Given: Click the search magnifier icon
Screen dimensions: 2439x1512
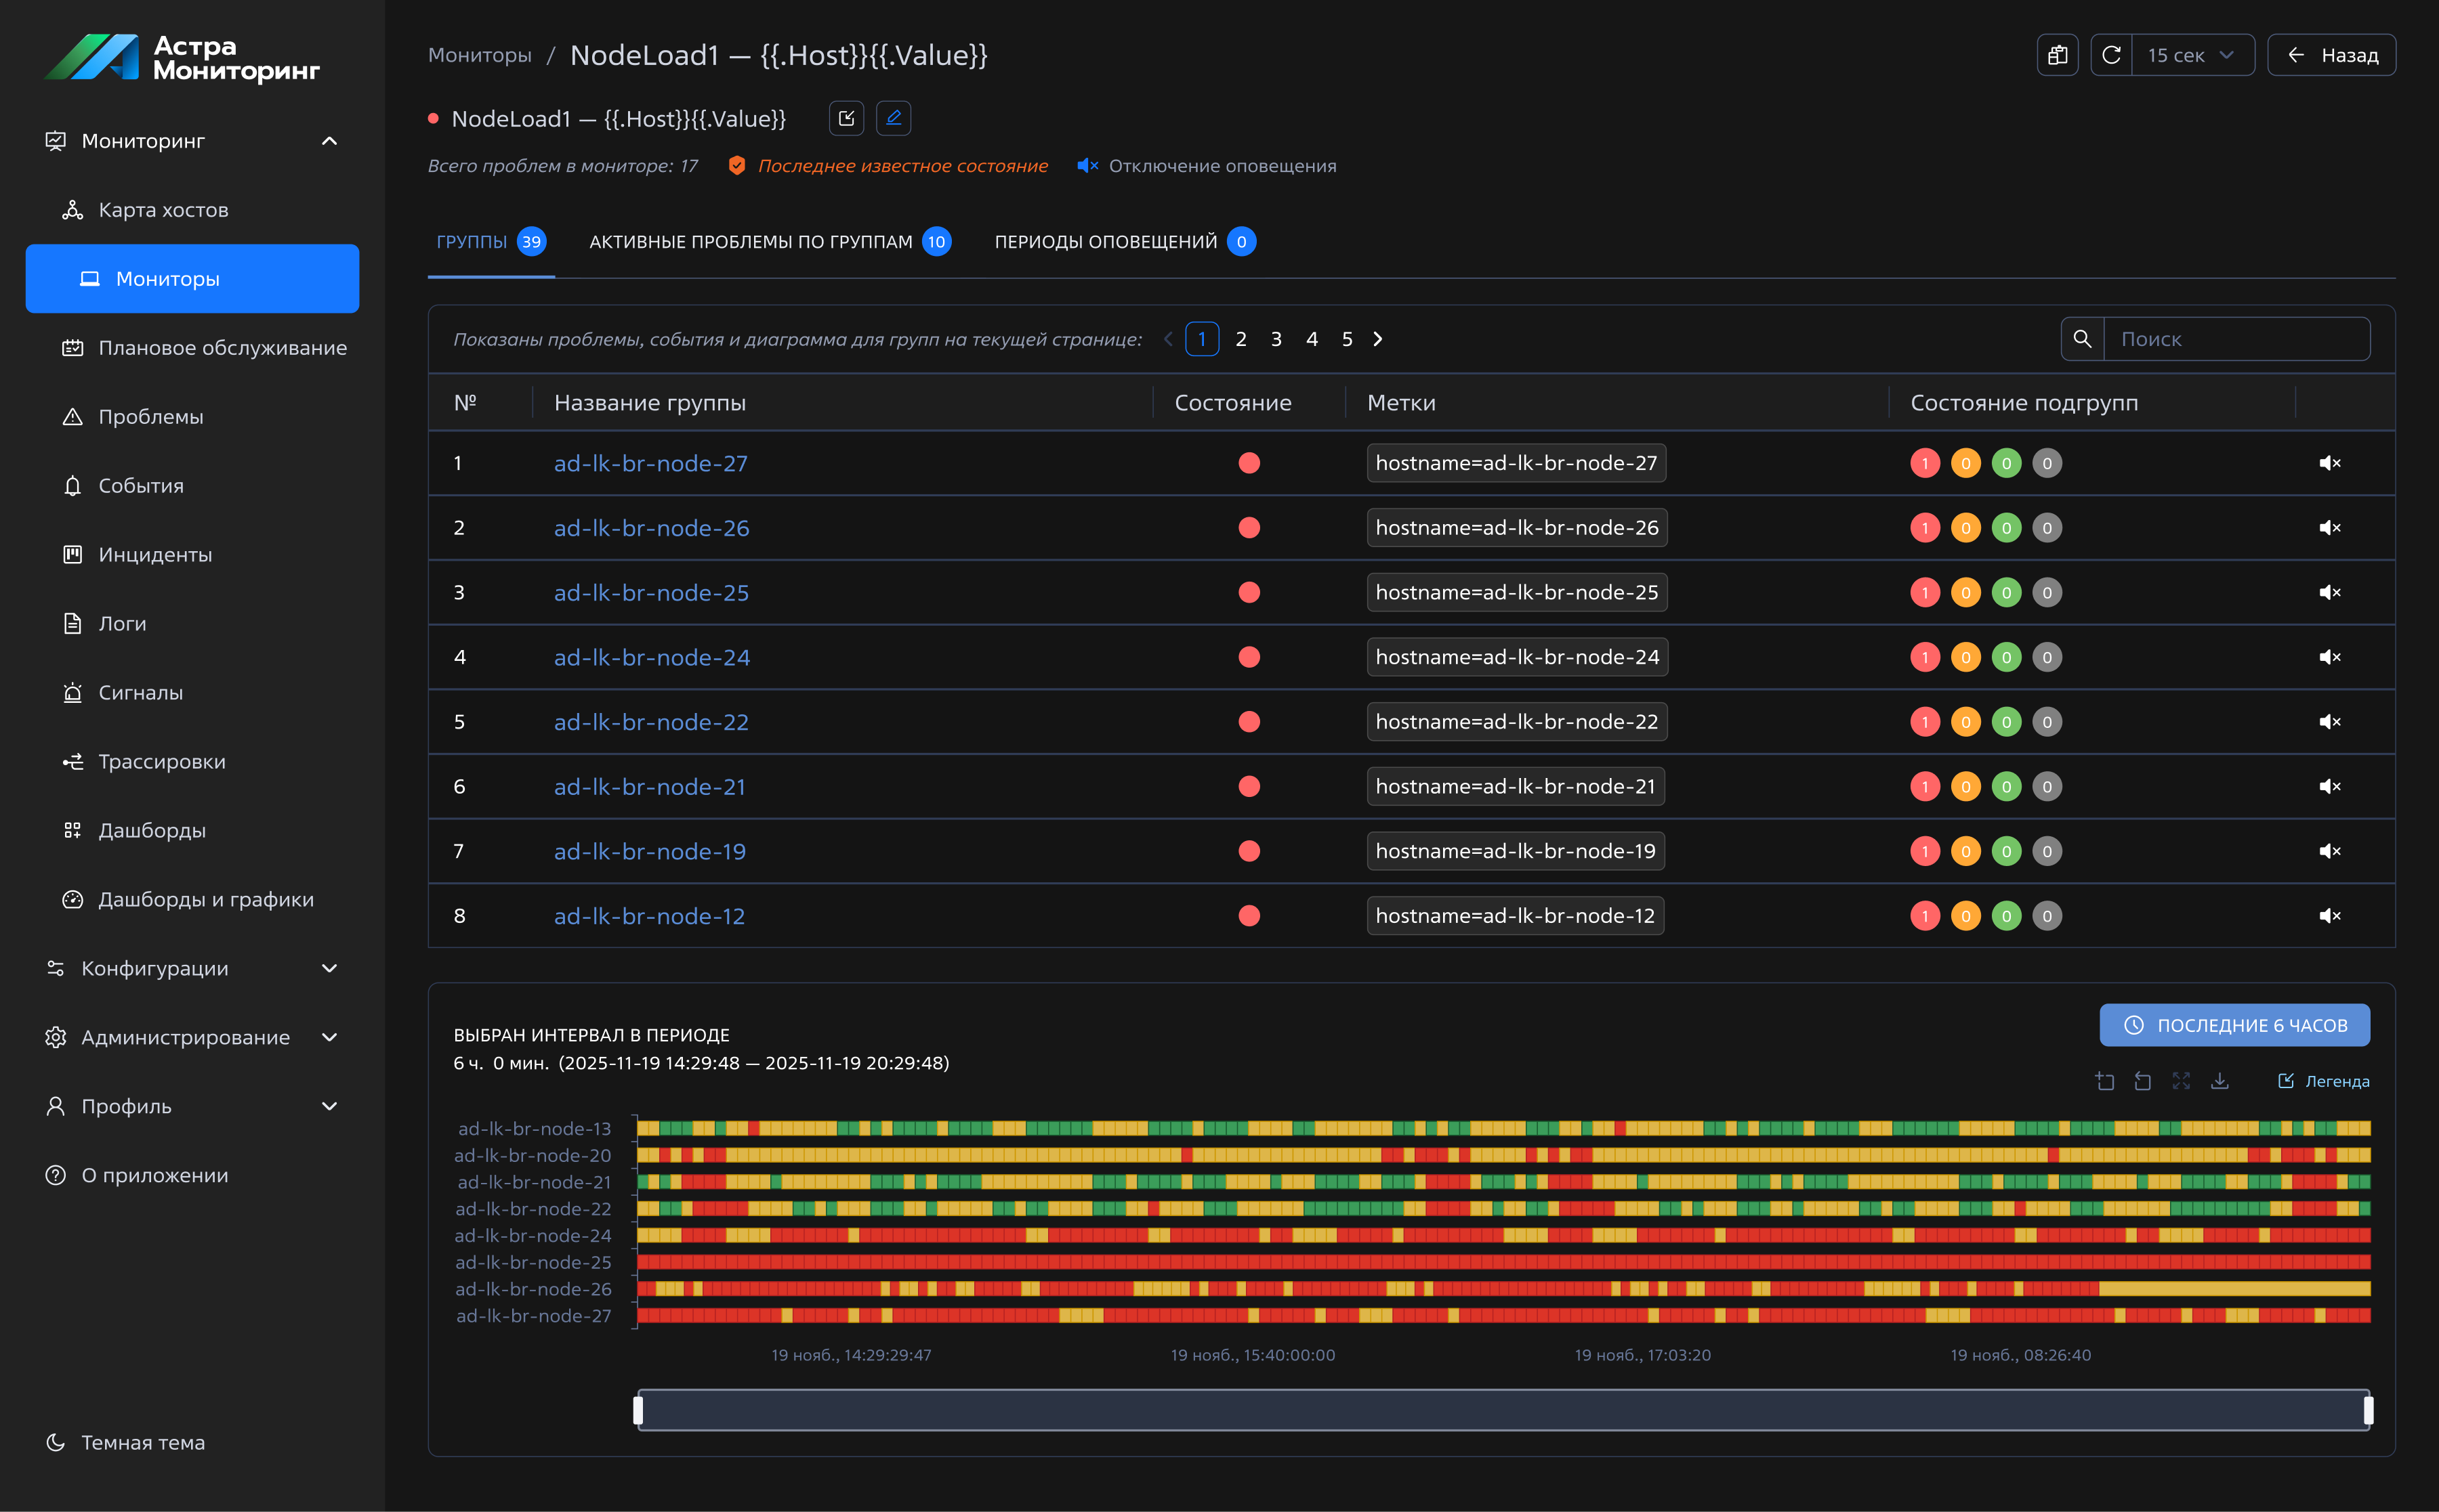Looking at the screenshot, I should point(2082,339).
